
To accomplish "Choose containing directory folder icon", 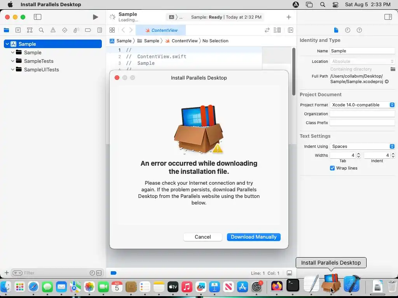I will [x=393, y=69].
